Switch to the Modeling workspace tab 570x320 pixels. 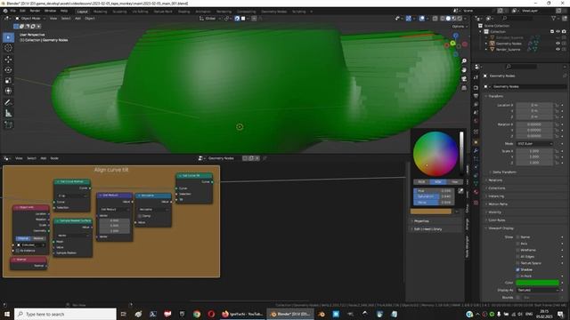100,12
